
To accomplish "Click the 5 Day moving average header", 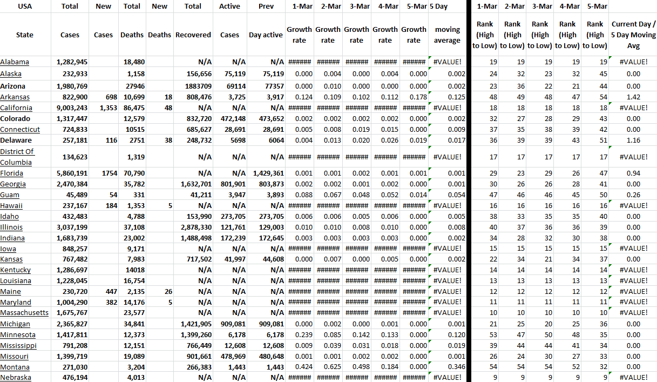I will coord(447,35).
